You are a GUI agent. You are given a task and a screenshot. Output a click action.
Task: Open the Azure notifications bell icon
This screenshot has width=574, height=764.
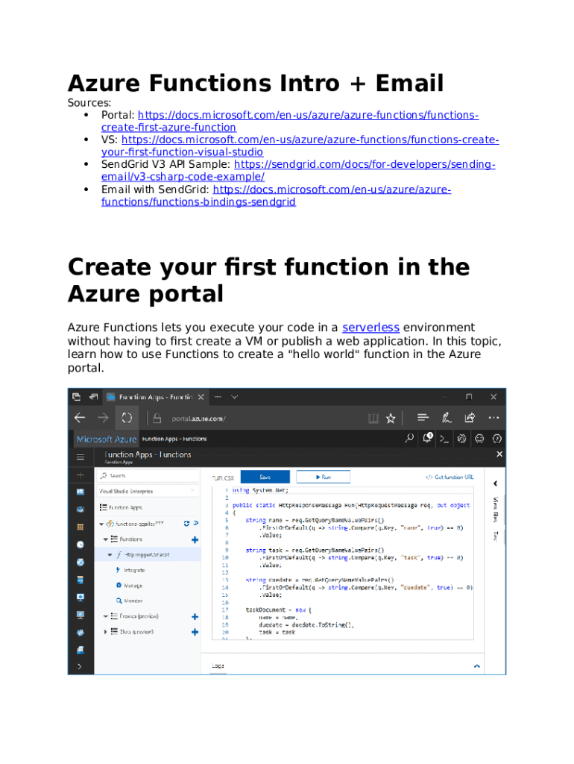point(428,439)
